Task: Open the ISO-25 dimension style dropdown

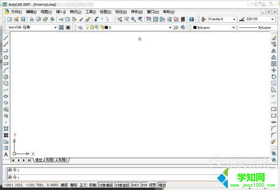Action: [272, 19]
